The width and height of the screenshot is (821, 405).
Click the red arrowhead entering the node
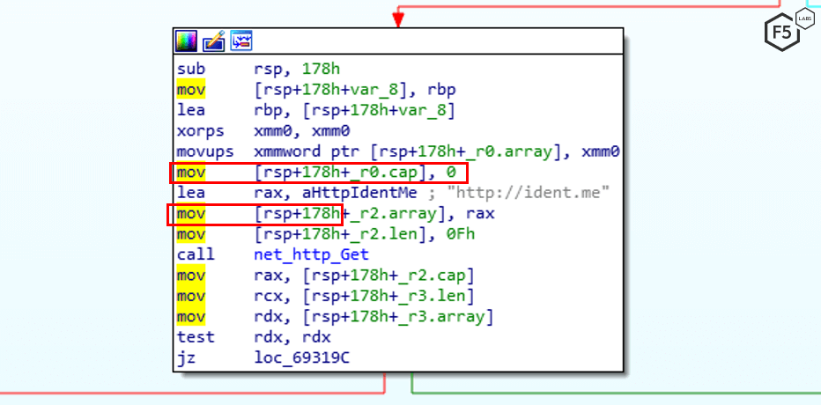tap(397, 18)
